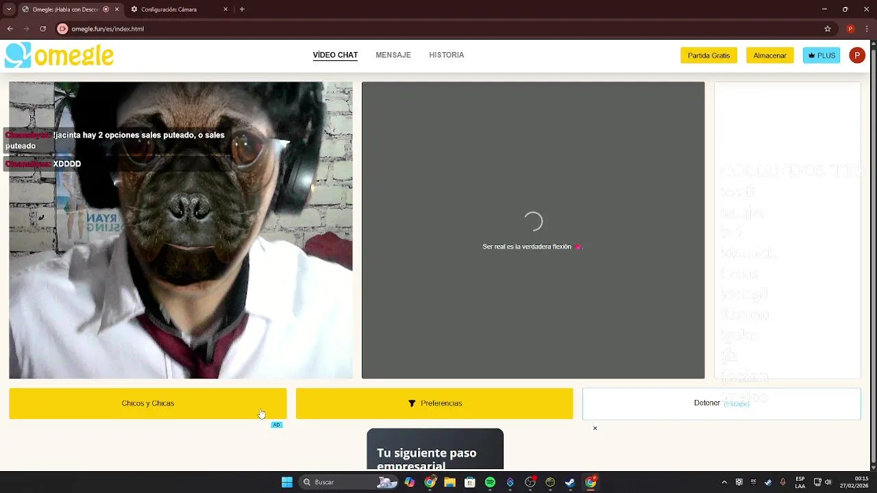Image resolution: width=877 pixels, height=493 pixels.
Task: Click the address bar URL omegle.fun
Action: tap(108, 29)
